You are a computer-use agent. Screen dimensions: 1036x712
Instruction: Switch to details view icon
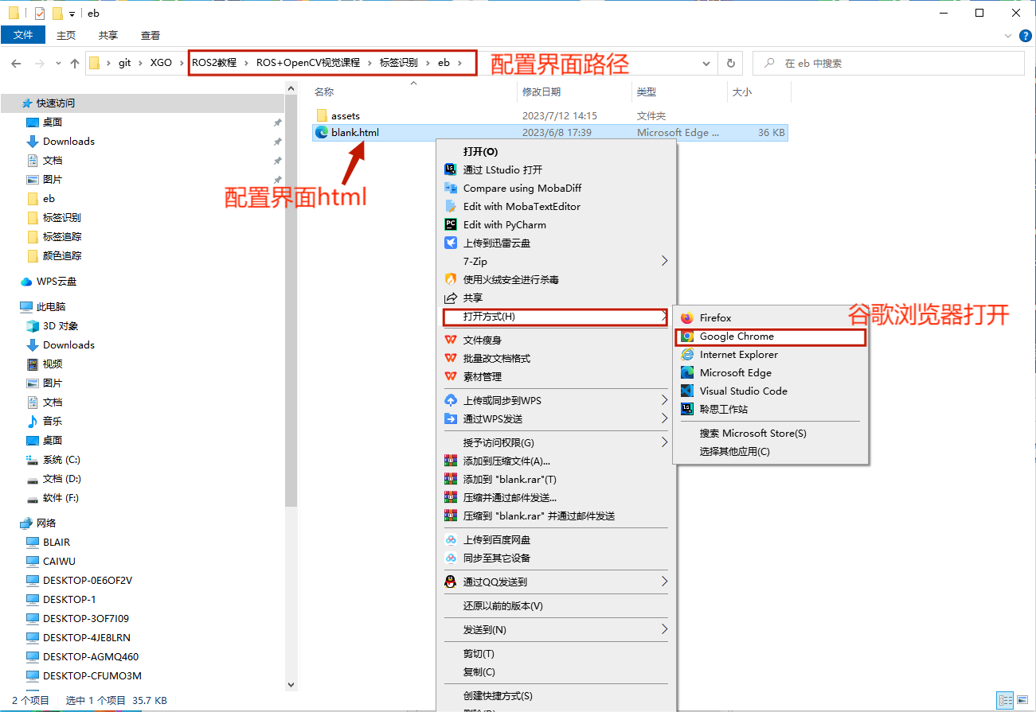click(x=1006, y=701)
